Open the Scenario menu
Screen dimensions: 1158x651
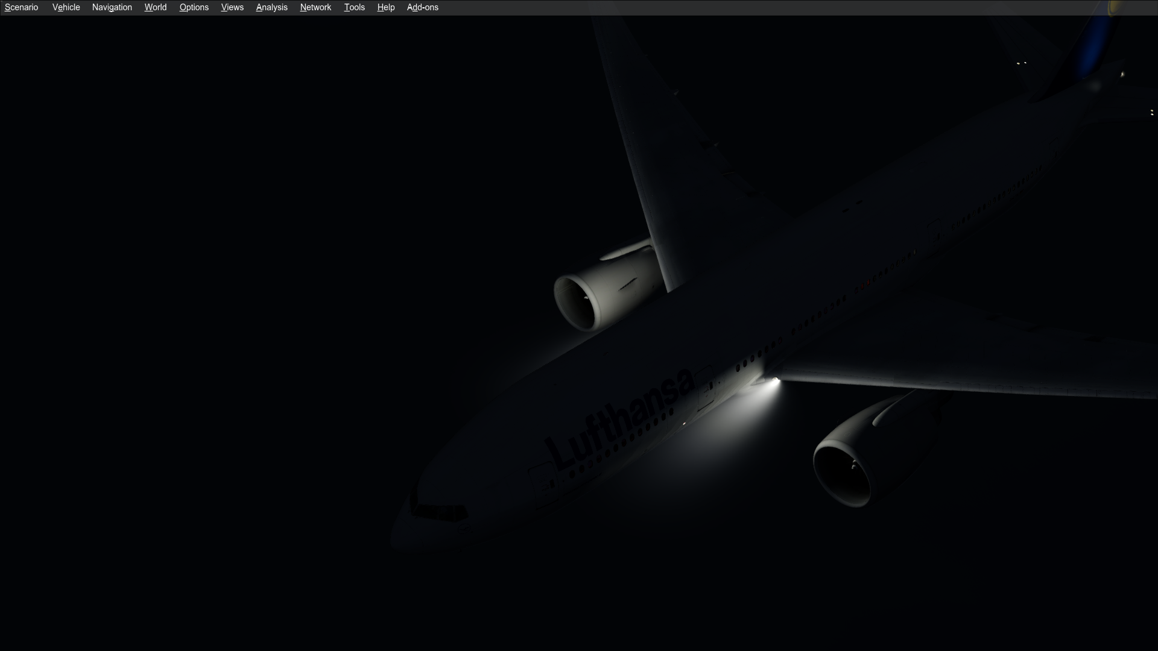click(21, 7)
